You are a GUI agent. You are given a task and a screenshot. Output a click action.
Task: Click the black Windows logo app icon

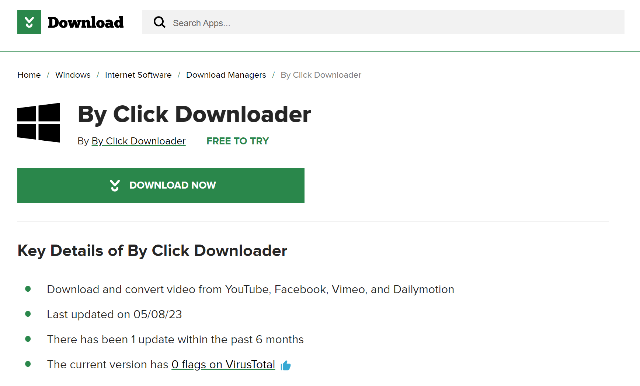click(x=38, y=123)
